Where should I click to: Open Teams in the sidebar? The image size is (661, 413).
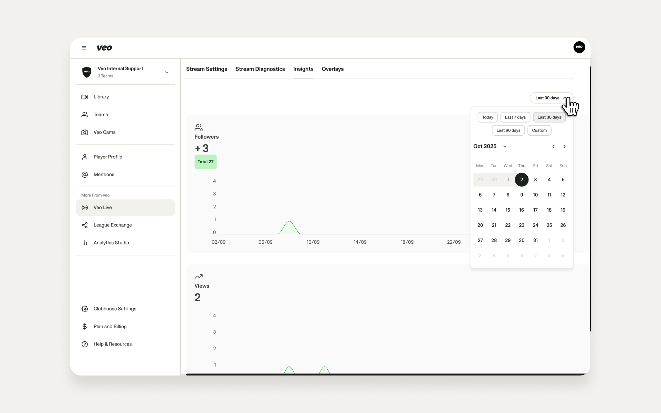tap(125, 115)
